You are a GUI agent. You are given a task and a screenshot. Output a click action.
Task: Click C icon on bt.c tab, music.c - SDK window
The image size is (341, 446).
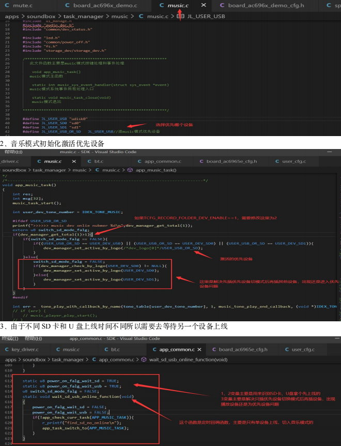click(89, 161)
